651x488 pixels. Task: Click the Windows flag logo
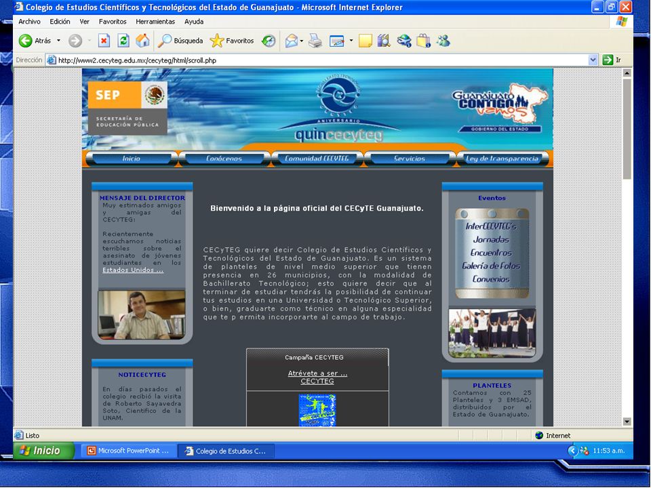[622, 22]
